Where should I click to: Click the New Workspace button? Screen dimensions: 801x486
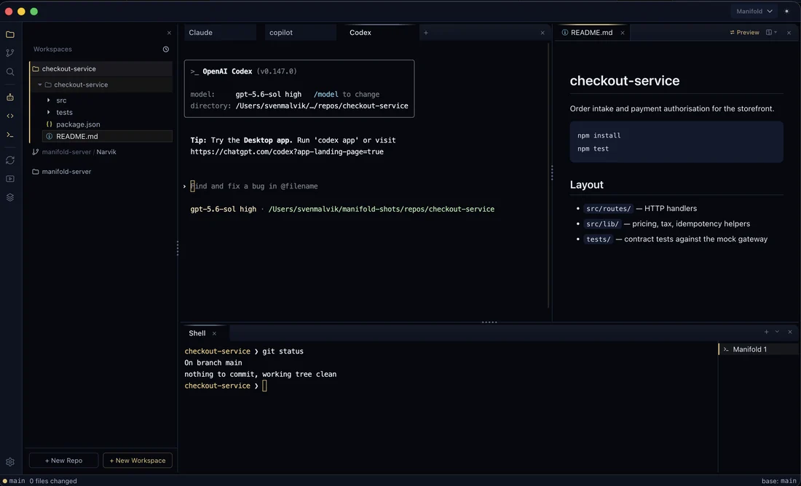click(x=138, y=461)
